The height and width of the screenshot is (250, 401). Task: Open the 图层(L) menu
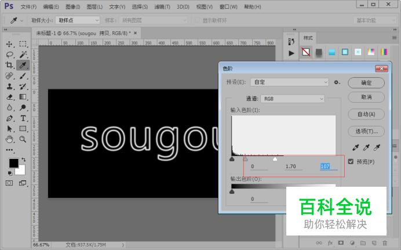pos(94,7)
